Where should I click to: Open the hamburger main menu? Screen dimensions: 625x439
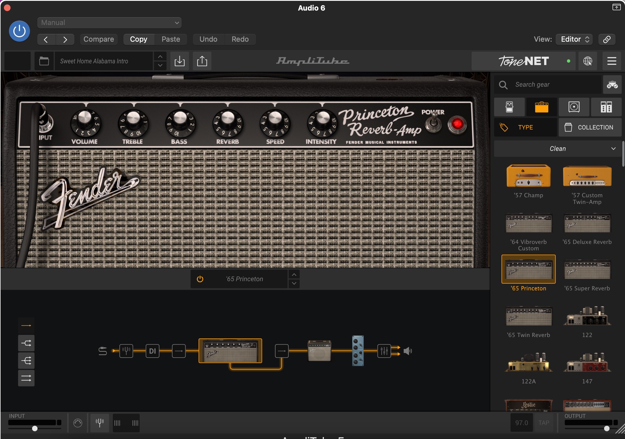[x=612, y=61]
